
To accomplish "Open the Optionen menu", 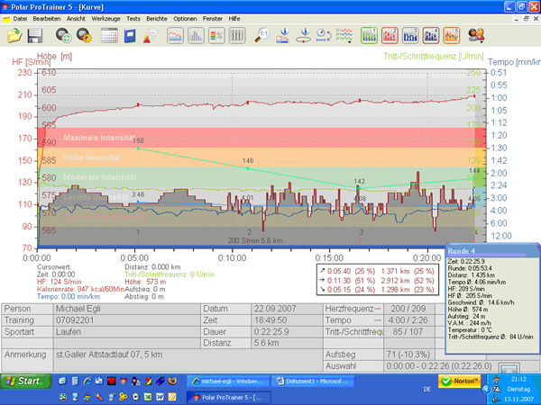I will point(185,19).
